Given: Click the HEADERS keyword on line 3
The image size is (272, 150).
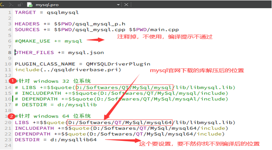Looking at the screenshot, I should [27, 24].
